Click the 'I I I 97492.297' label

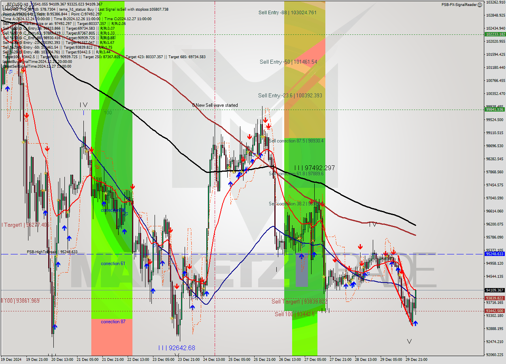point(314,168)
